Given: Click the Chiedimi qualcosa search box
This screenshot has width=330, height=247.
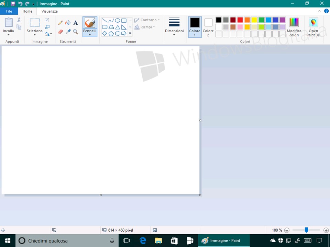Looking at the screenshot, I should 67,241.
